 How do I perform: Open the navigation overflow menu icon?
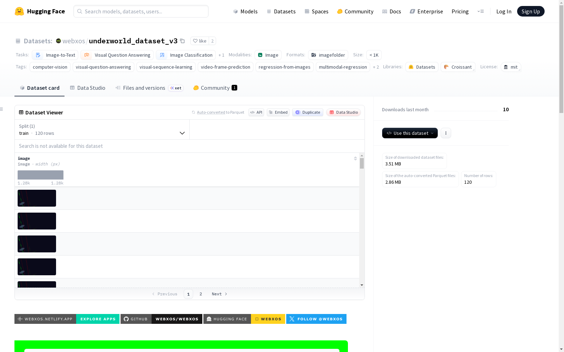(x=480, y=11)
